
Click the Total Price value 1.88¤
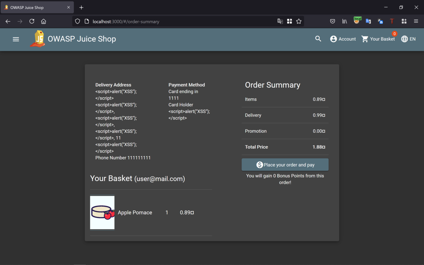(x=319, y=147)
